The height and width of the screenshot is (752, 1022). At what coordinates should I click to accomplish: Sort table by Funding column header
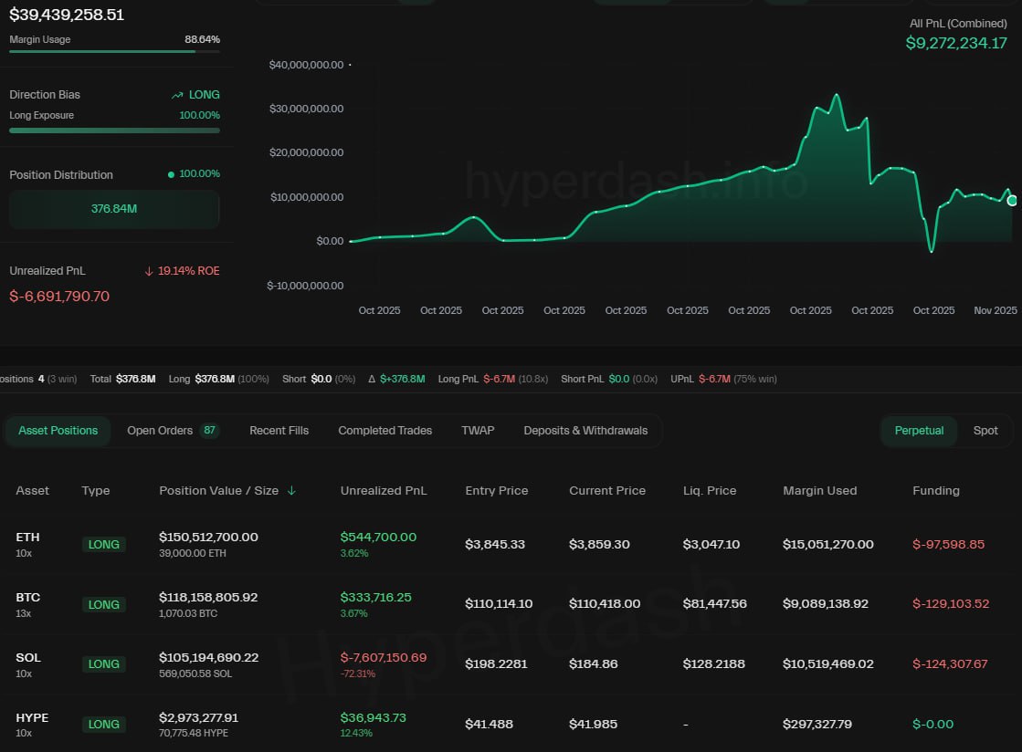(935, 491)
